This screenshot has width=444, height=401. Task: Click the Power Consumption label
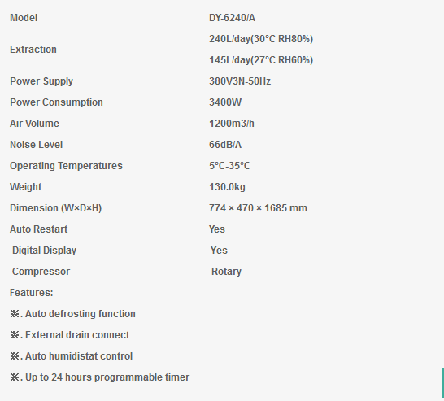point(56,102)
